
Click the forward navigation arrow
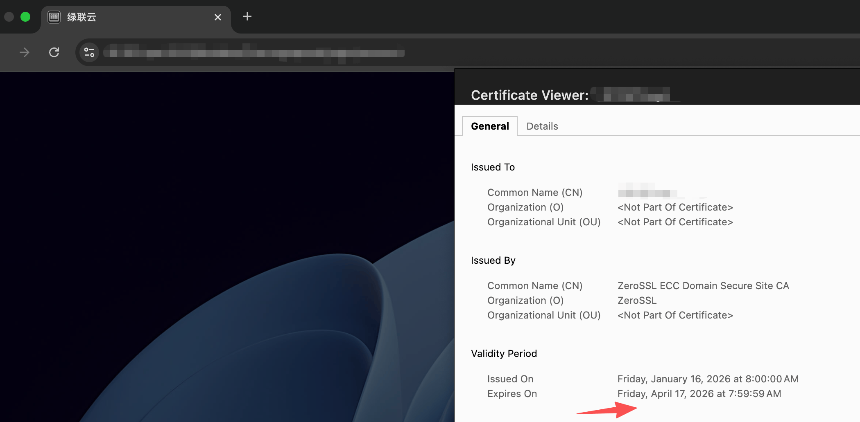[25, 52]
